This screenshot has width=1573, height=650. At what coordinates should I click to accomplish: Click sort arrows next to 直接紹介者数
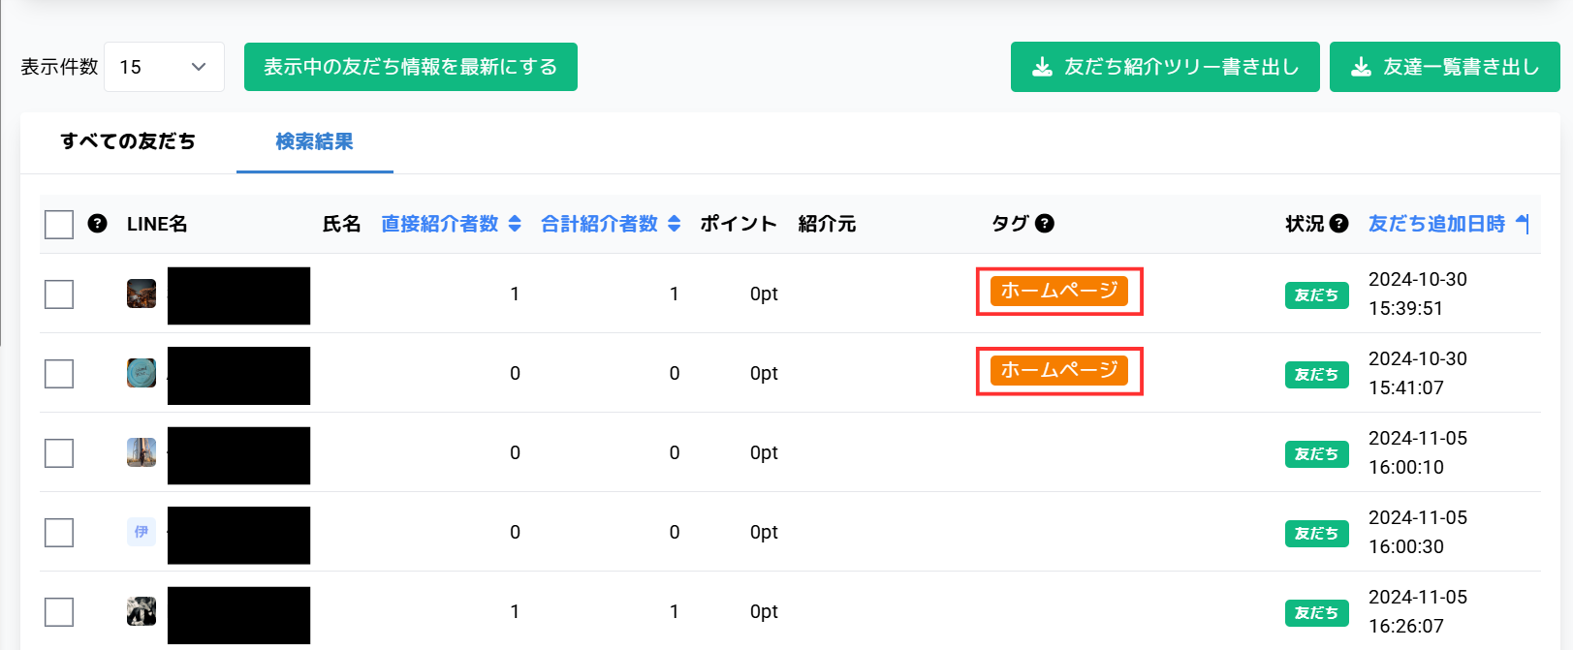click(515, 224)
